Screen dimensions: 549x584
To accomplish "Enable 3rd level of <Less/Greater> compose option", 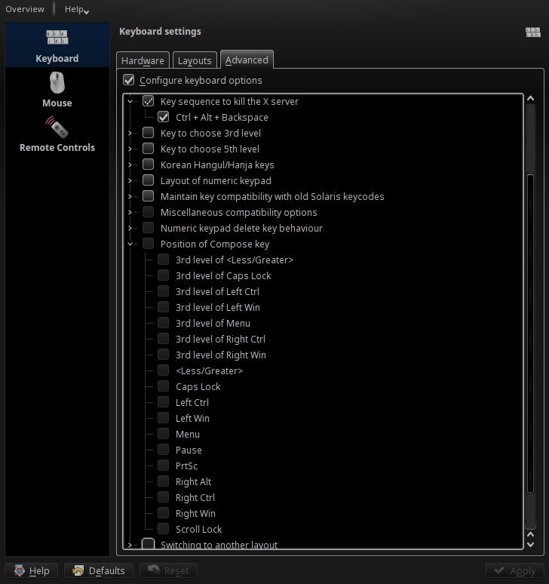I will point(164,260).
